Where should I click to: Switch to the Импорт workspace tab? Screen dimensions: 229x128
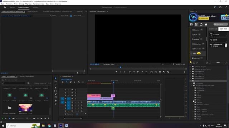(12, 7)
